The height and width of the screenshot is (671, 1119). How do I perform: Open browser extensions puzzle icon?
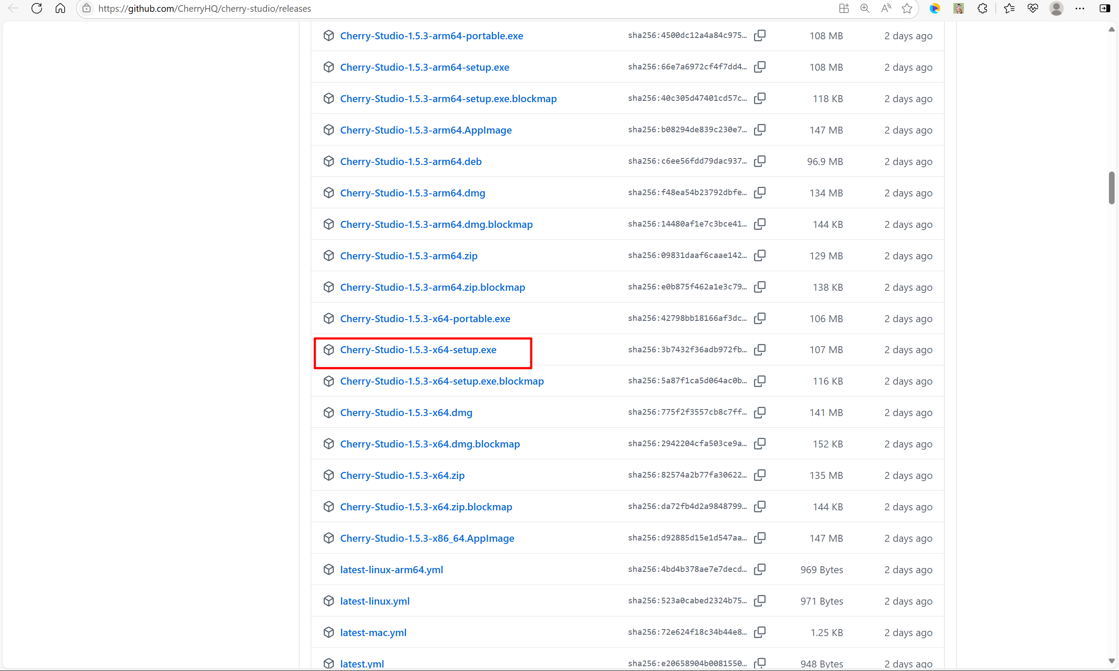point(982,8)
